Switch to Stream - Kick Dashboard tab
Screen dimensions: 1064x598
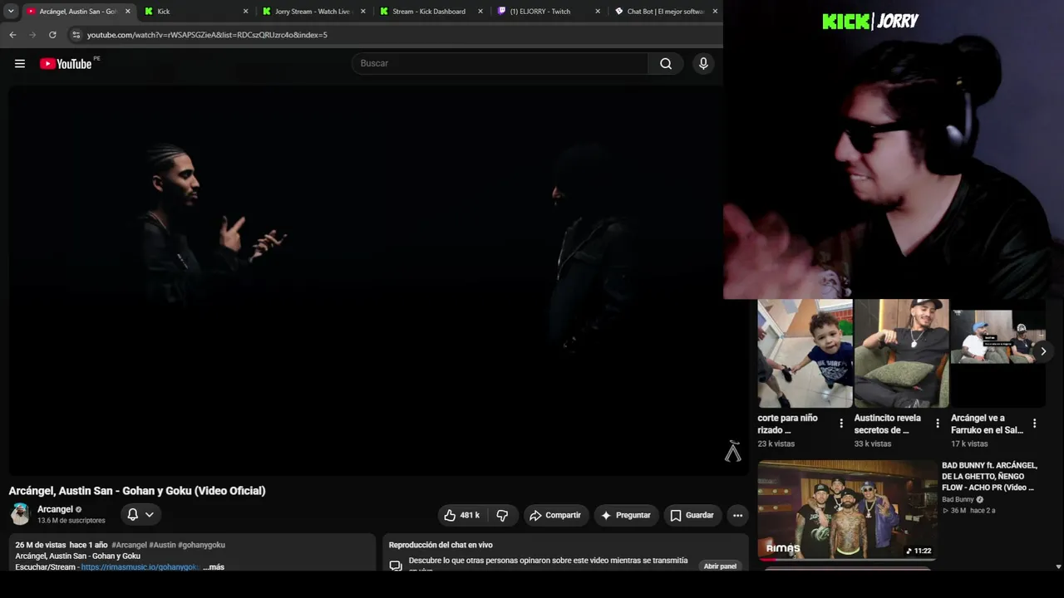point(429,12)
